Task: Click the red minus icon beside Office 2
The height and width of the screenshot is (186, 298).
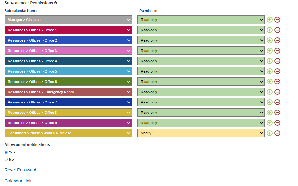Action: (277, 40)
